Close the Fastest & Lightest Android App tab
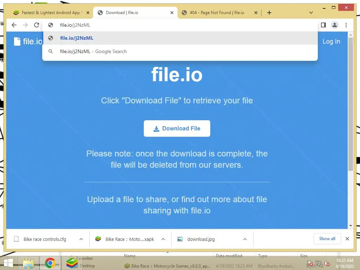360x270 pixels. 88,13
